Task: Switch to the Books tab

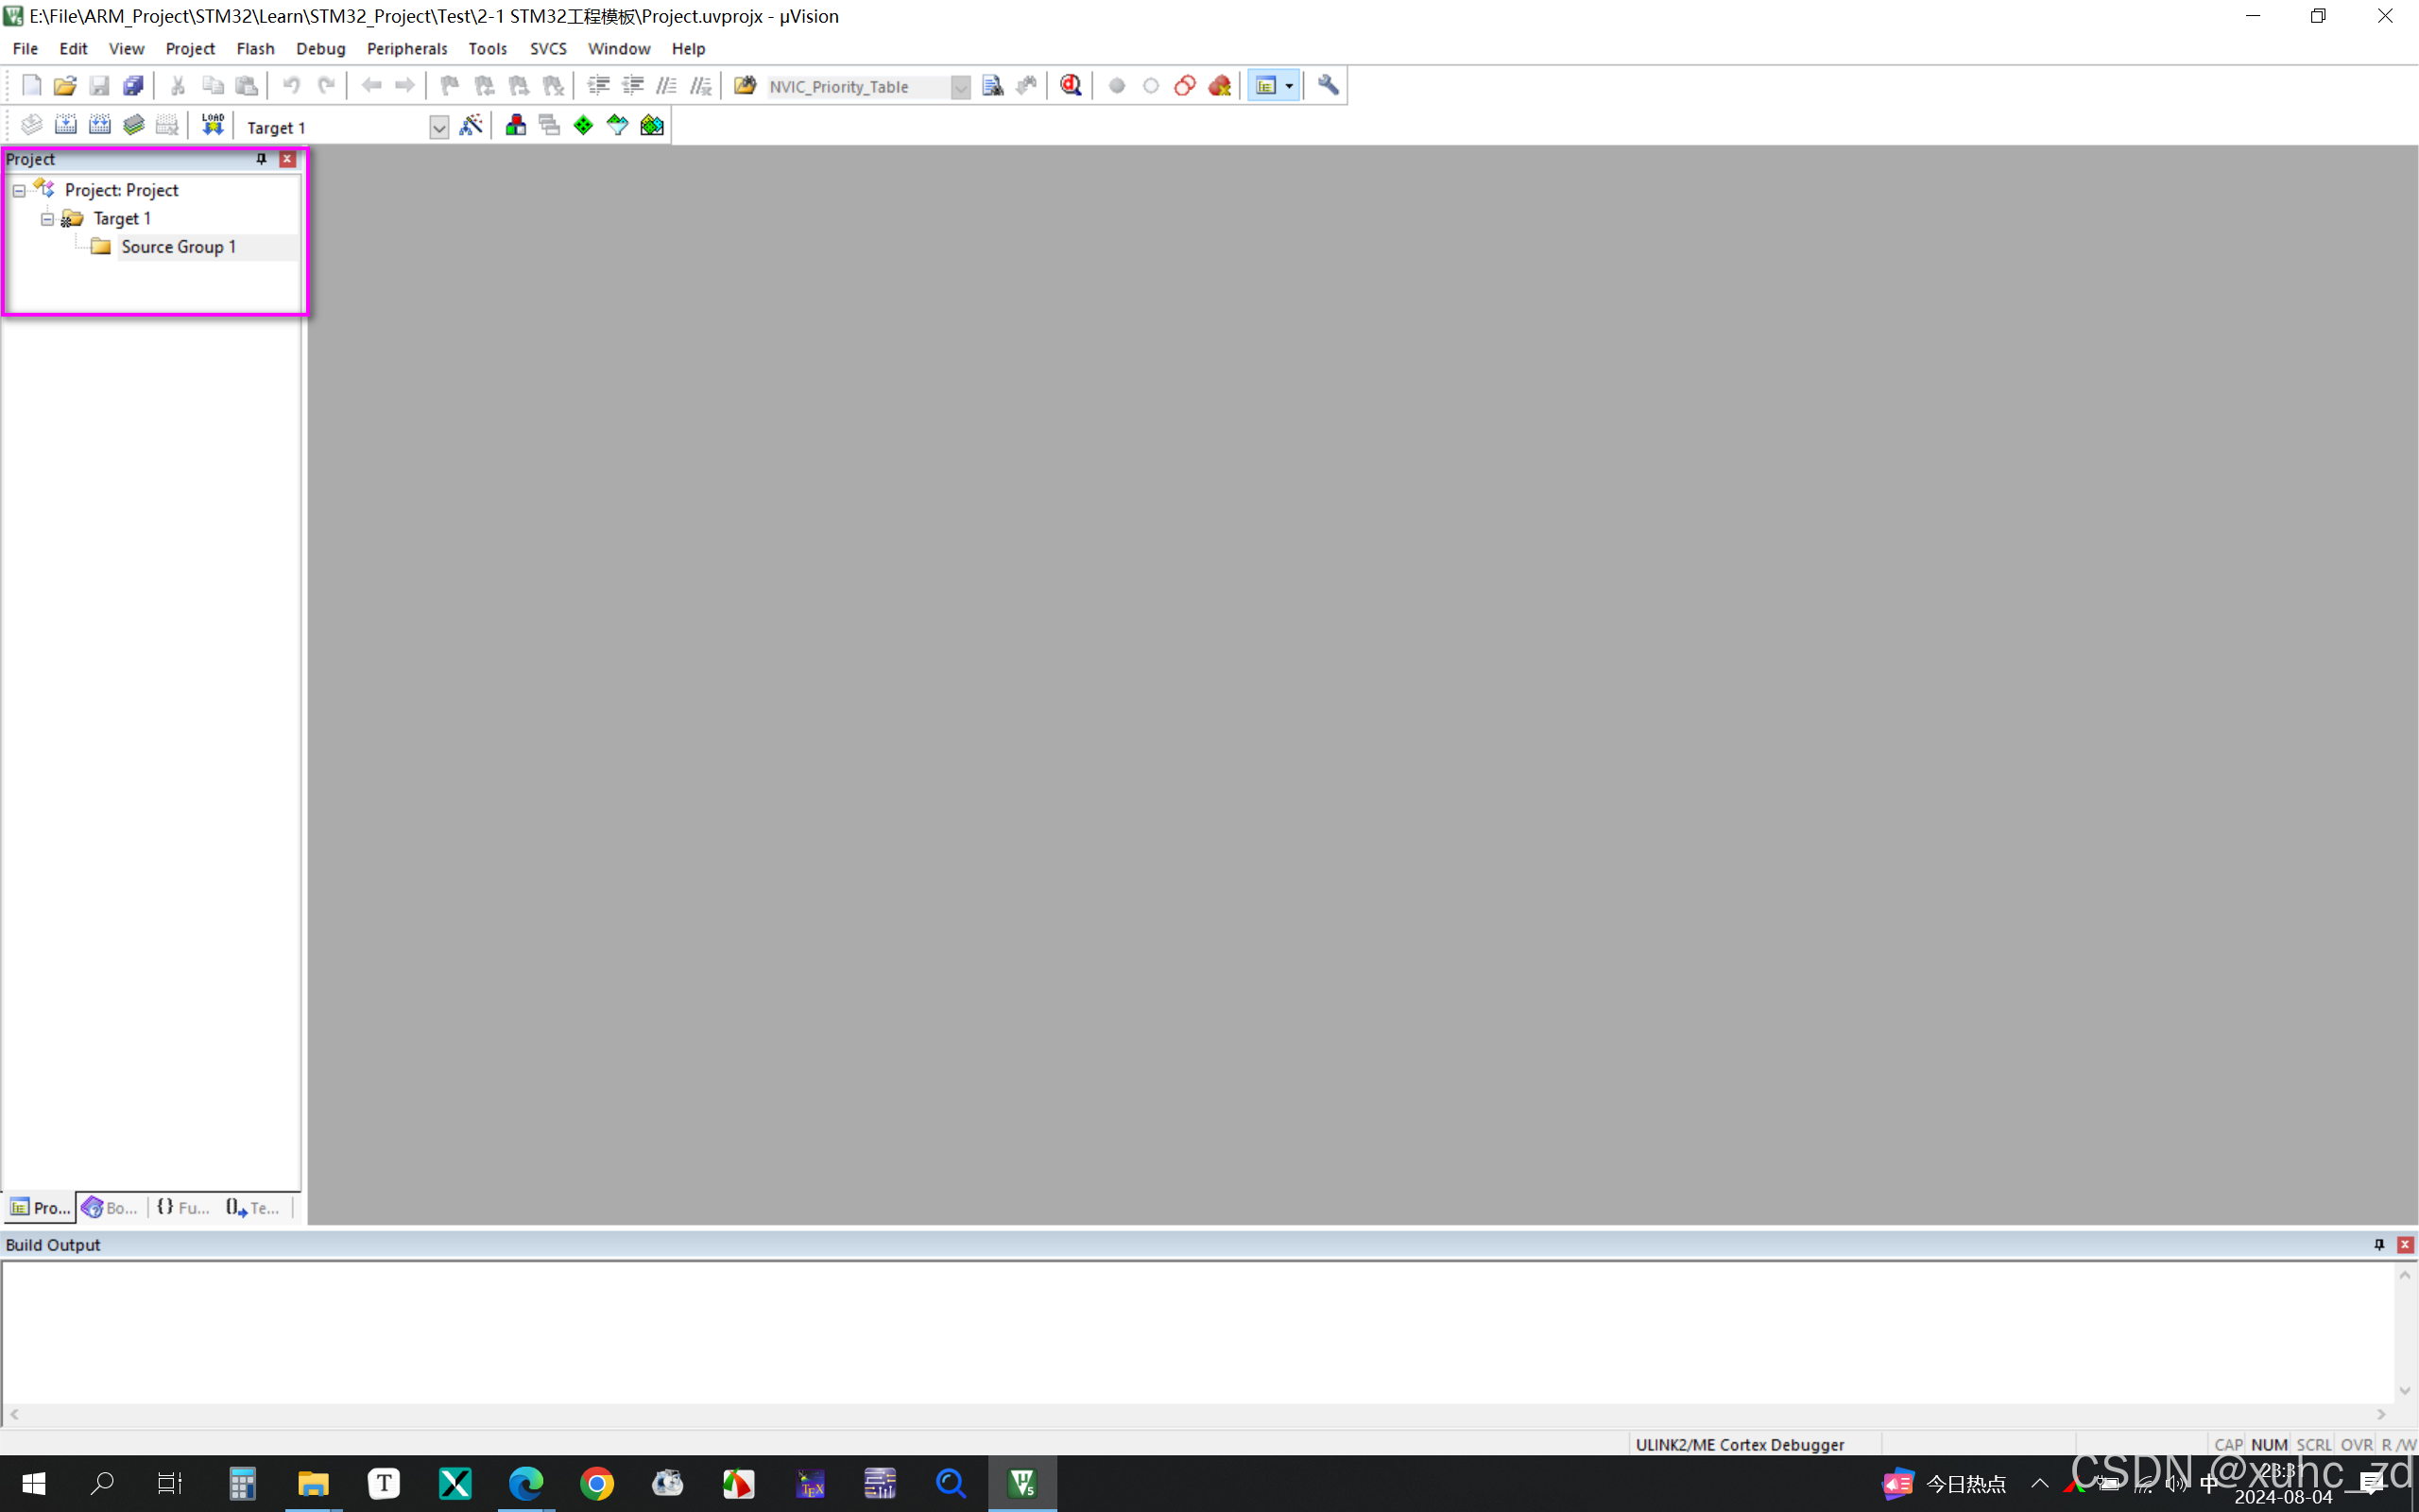Action: pos(110,1208)
